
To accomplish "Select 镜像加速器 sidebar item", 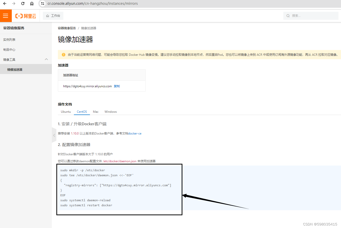I will [x=26, y=69].
